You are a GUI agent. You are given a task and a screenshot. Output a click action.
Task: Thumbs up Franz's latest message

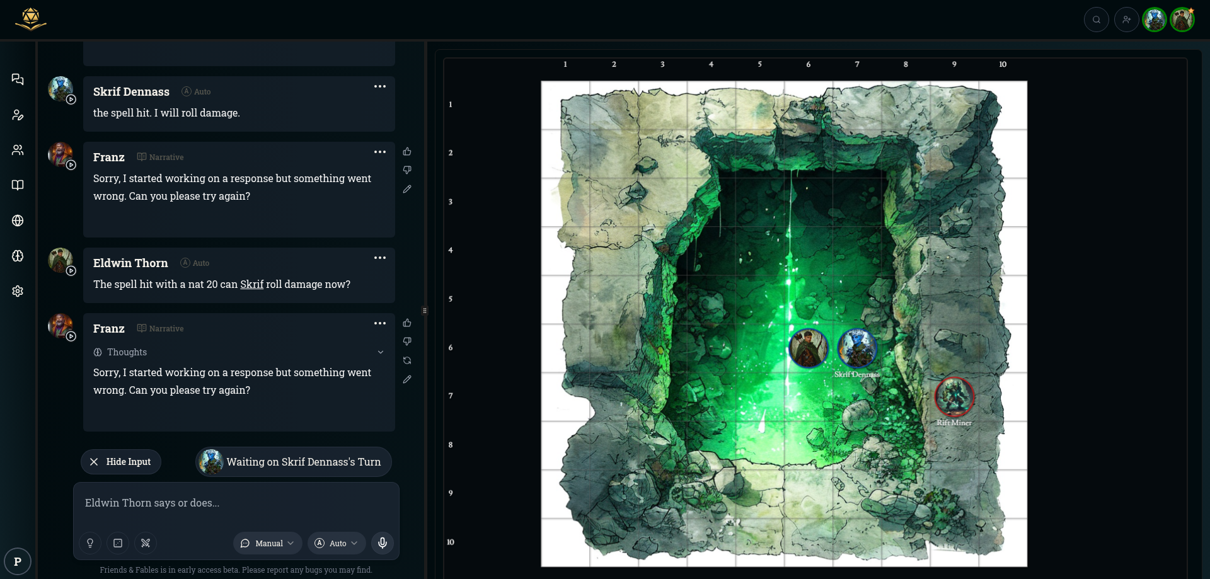point(407,323)
